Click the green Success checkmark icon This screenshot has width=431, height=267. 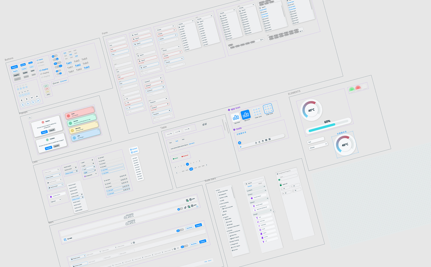(70, 123)
